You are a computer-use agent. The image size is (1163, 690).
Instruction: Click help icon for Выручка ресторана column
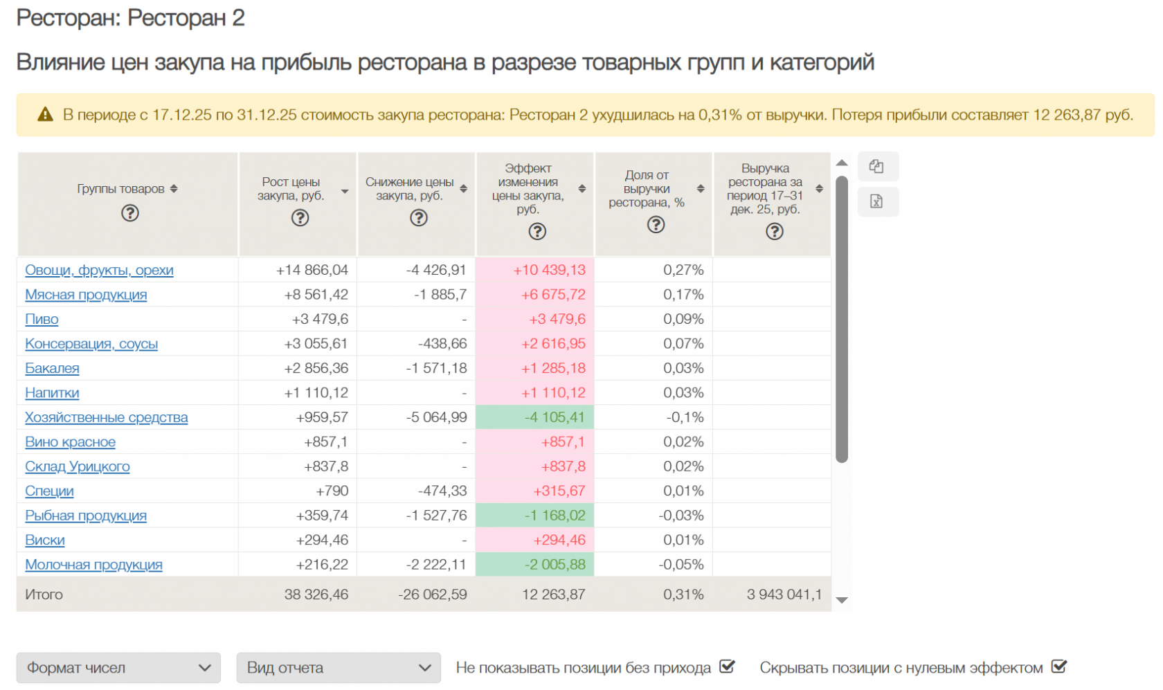[x=775, y=231]
